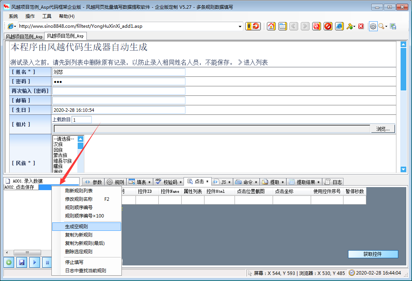Viewport: 412px width, 281px height.
Task: Choose 复制为新规则(最后) from the context menu
Action: pos(86,243)
